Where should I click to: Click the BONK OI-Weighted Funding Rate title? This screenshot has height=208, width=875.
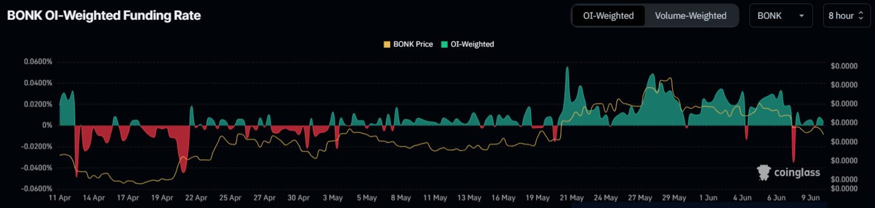(x=104, y=16)
